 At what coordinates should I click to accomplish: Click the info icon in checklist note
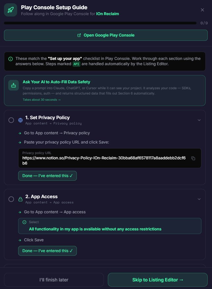coord(11,59)
